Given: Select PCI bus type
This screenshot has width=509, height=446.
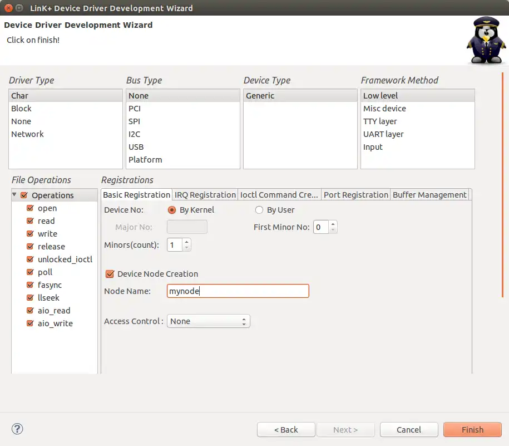Looking at the screenshot, I should (x=183, y=109).
